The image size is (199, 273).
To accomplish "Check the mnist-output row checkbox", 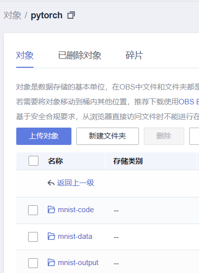I will pos(33,263).
